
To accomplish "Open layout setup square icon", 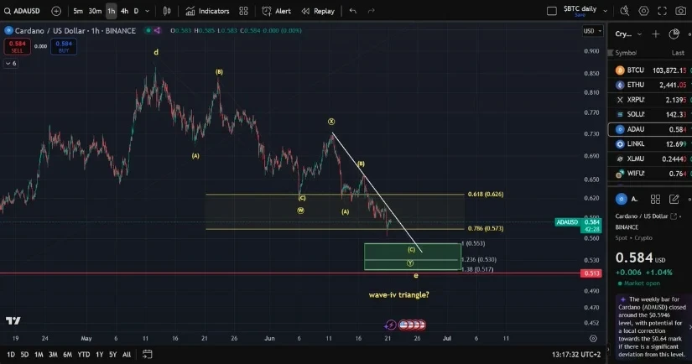I will pos(552,11).
